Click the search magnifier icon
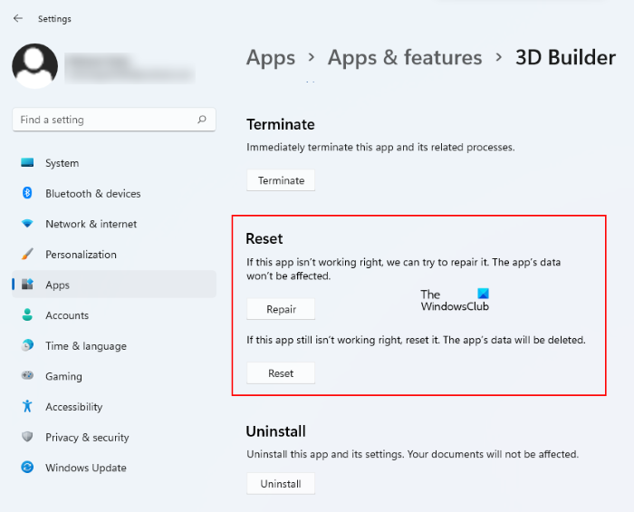 [201, 120]
